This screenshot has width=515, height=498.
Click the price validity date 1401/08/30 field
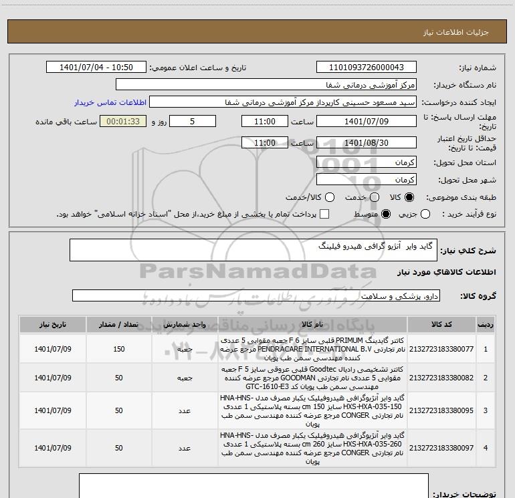[x=367, y=142]
